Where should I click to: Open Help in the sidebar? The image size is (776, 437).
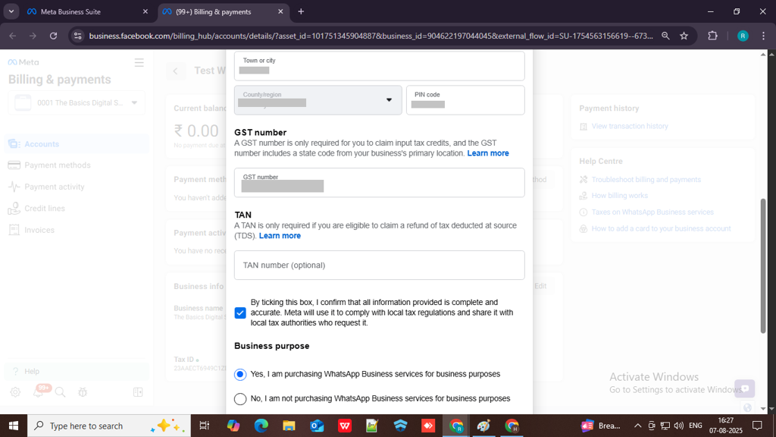click(77, 371)
